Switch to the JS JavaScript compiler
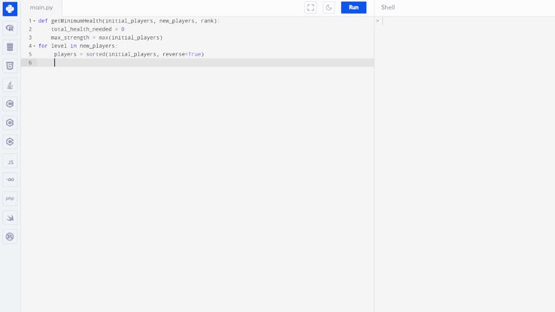This screenshot has height=312, width=555. (x=10, y=162)
